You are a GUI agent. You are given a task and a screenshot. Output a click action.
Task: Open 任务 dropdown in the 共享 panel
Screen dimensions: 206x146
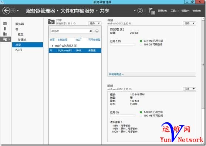click(95, 23)
